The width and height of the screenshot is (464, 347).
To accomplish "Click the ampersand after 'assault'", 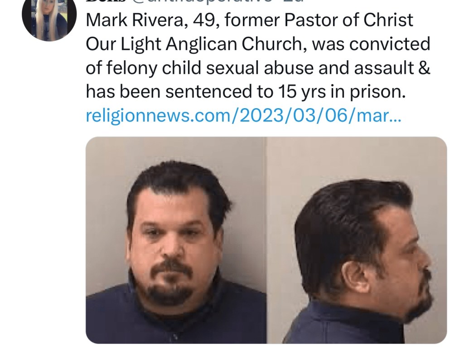I will point(424,68).
